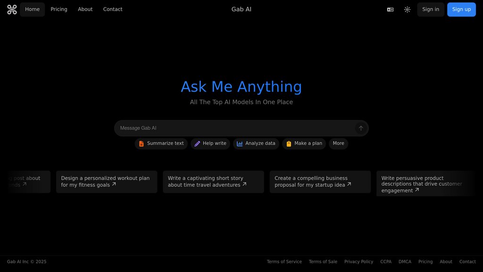Choose the Help write pencil chip
Viewport: 483px width, 272px height.
210,144
